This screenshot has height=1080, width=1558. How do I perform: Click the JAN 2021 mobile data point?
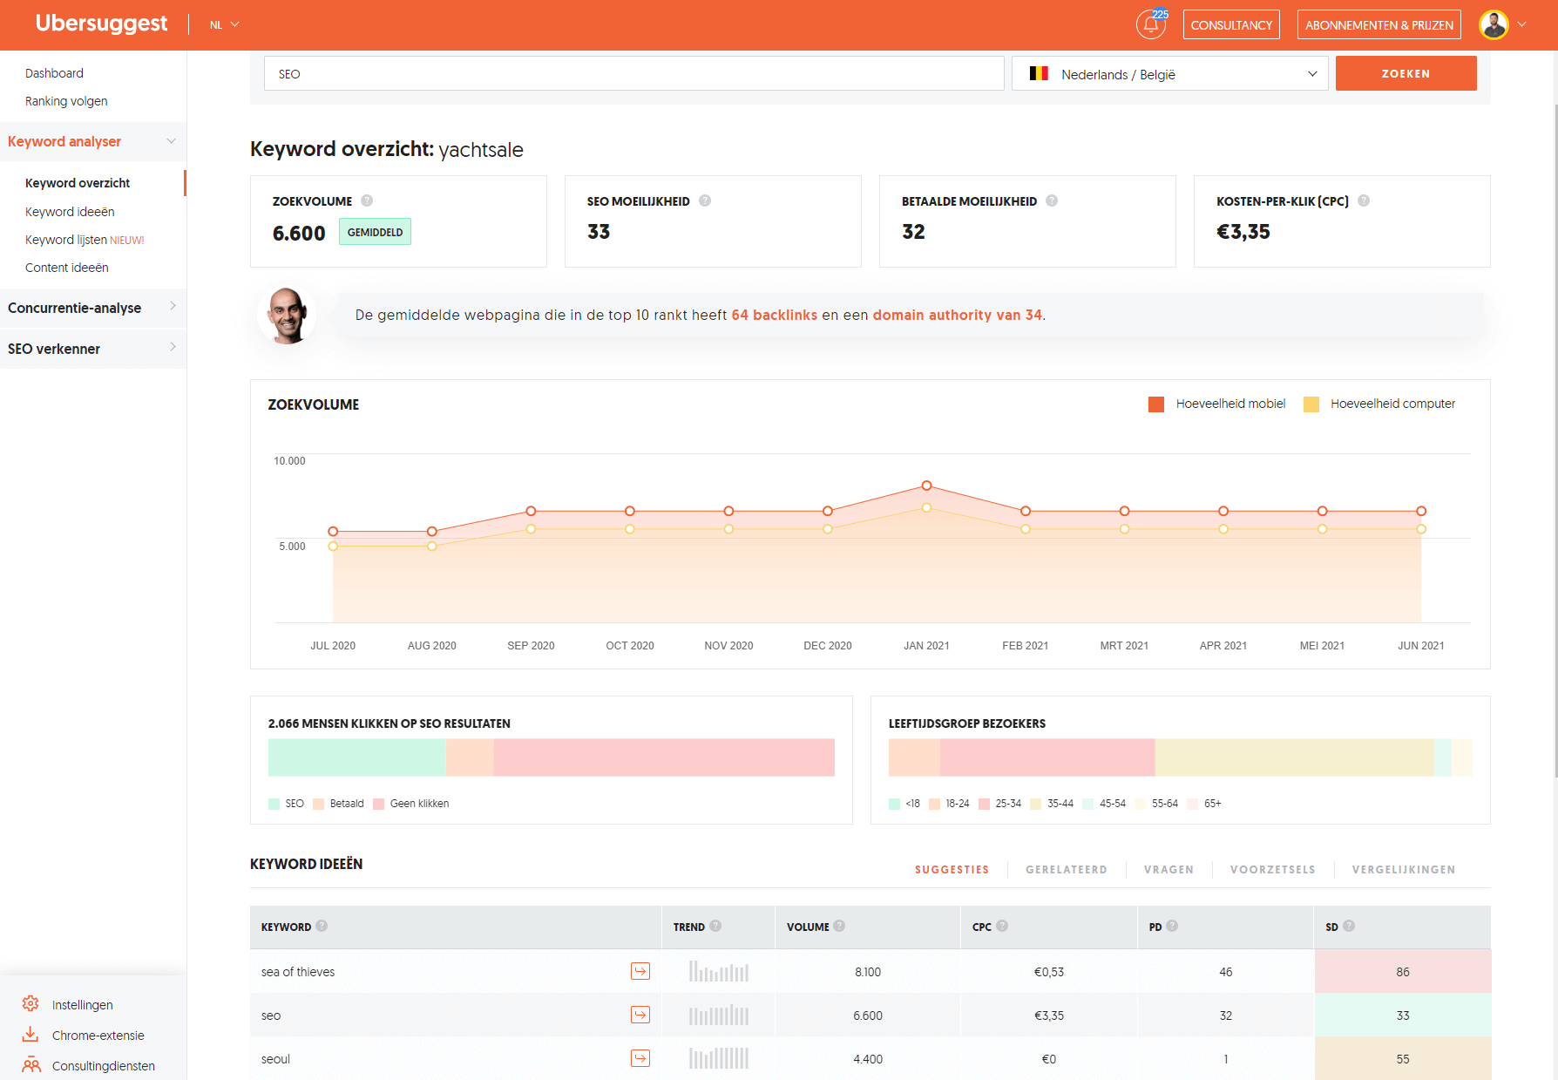click(x=926, y=486)
